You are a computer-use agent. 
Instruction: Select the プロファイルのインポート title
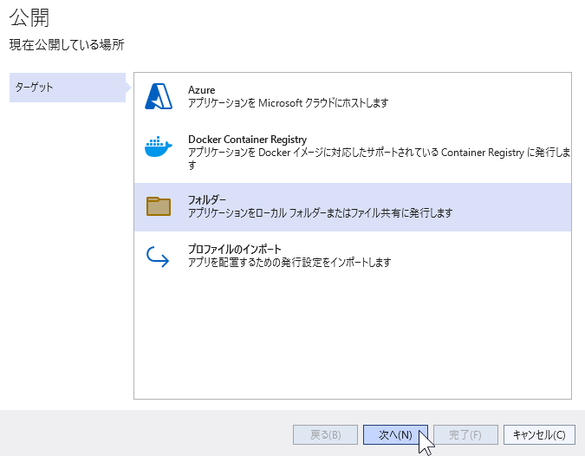tap(235, 249)
